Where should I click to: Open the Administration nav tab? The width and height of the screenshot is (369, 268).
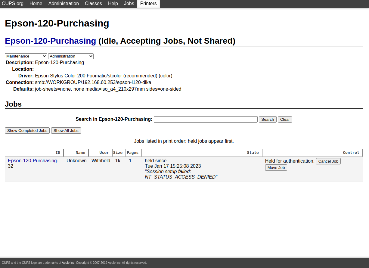(x=64, y=4)
